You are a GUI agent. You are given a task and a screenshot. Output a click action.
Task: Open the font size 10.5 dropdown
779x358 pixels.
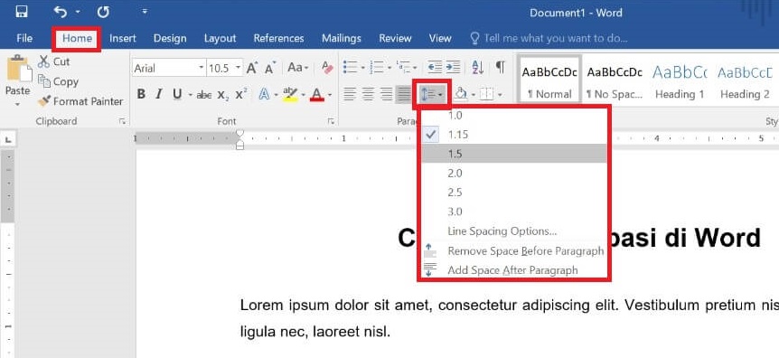click(x=239, y=68)
